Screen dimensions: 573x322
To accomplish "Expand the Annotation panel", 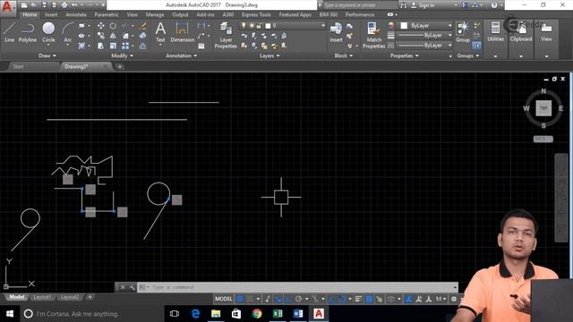I will [181, 55].
